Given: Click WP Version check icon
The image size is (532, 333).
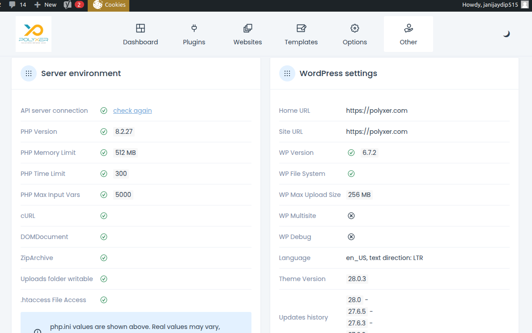Looking at the screenshot, I should [351, 153].
